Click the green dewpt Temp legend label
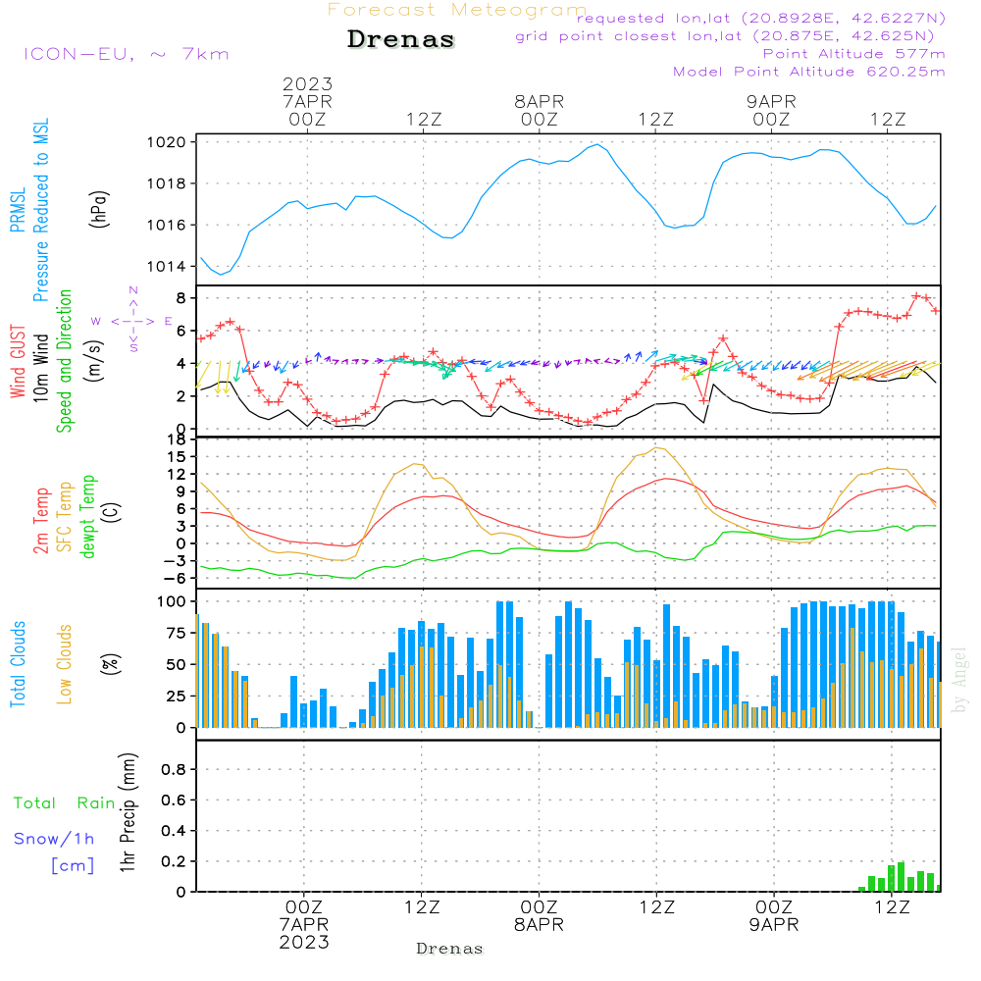The width and height of the screenshot is (981, 981). [x=88, y=517]
